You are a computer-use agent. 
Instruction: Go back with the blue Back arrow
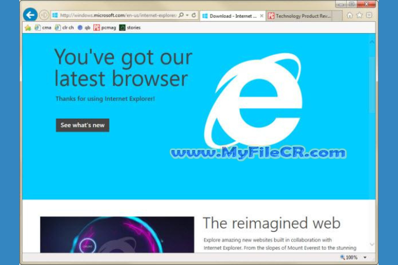[x=30, y=15]
